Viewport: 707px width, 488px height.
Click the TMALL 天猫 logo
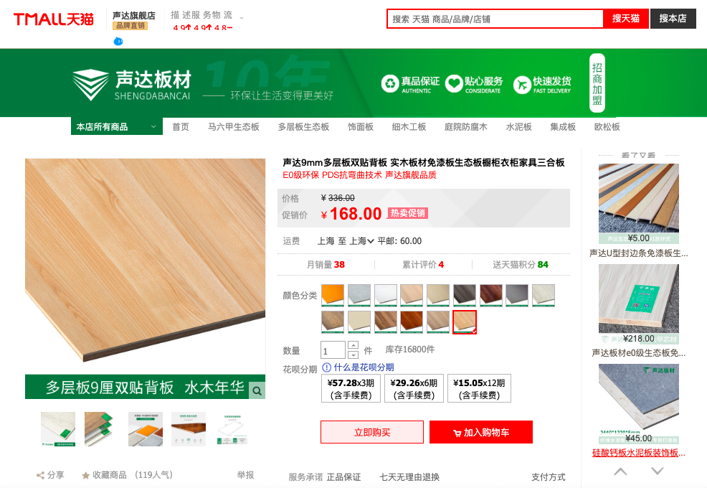click(x=54, y=19)
